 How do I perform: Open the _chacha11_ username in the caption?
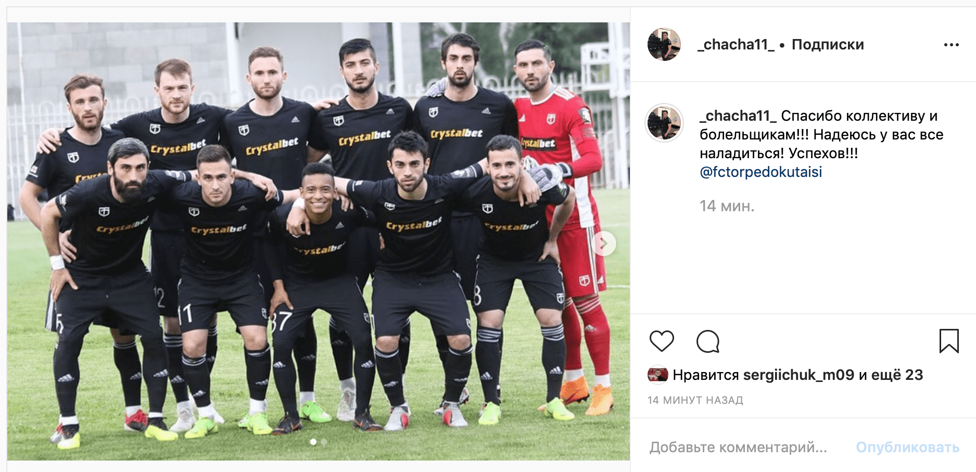[x=738, y=116]
